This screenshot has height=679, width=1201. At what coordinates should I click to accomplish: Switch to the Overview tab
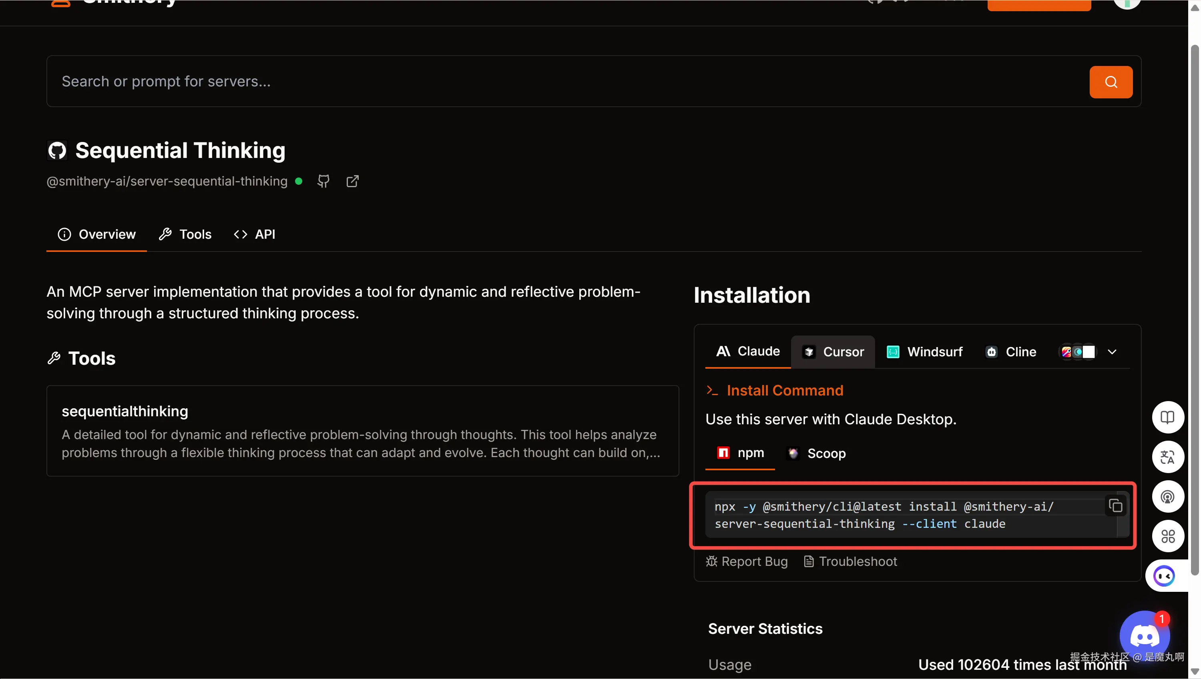96,234
